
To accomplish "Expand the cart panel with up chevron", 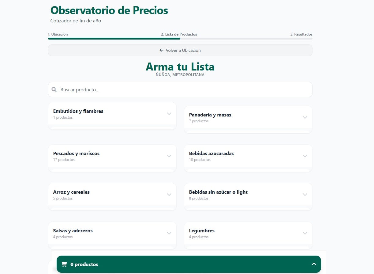I will [314, 264].
